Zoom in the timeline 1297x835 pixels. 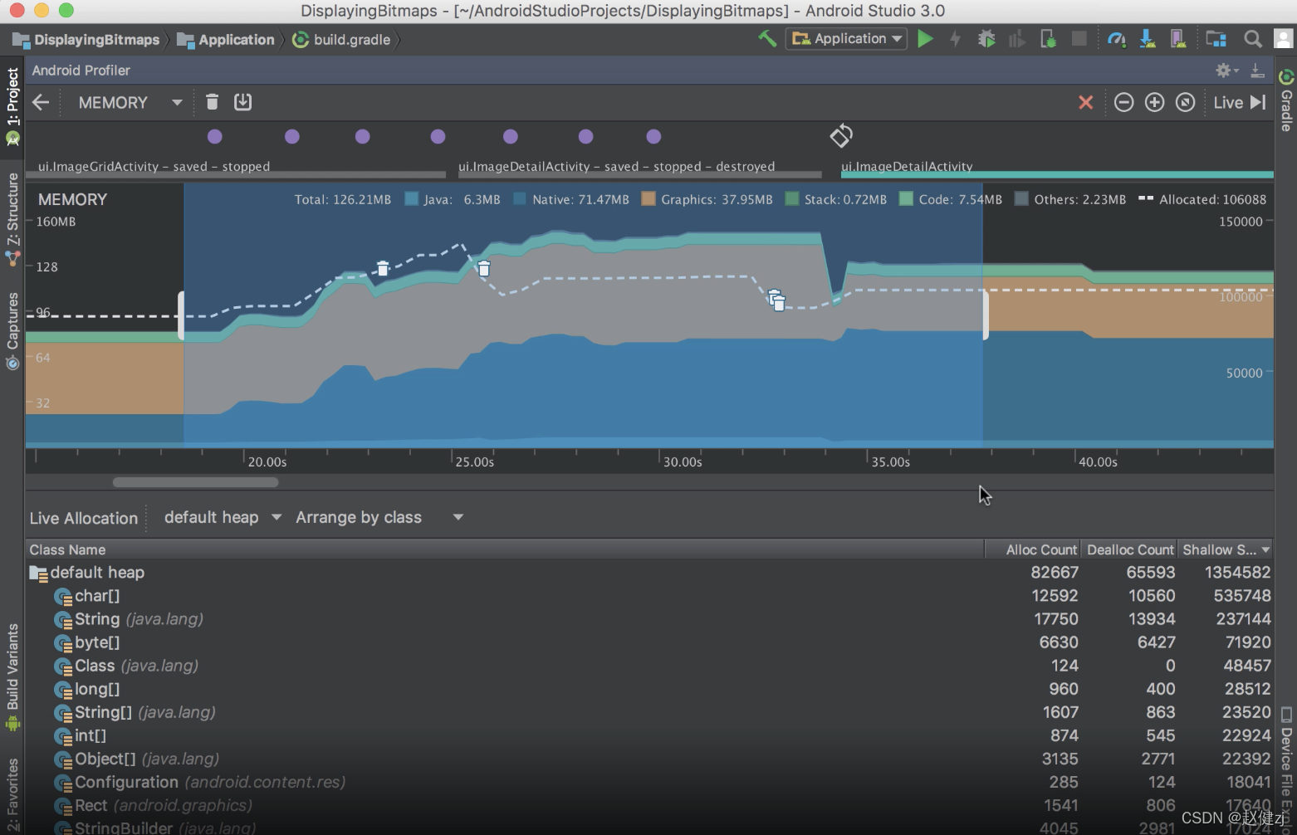tap(1154, 102)
